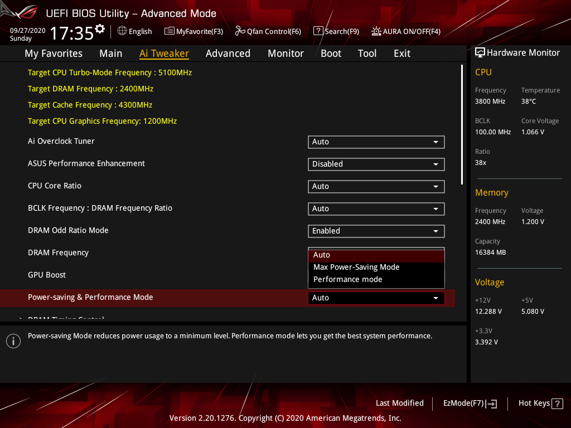Select the DRAM Odd Ratio Mode label
Image resolution: width=571 pixels, height=428 pixels.
pos(68,230)
